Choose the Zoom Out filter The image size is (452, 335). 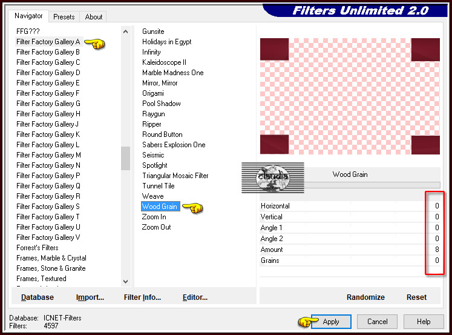tap(156, 227)
